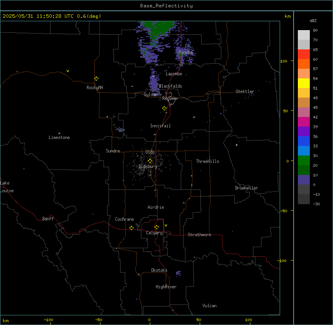Click the Sundre town label
The height and width of the screenshot is (325, 333).
click(x=113, y=151)
